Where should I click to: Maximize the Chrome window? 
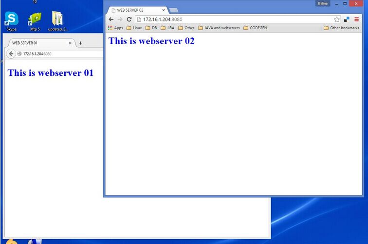click(345, 3)
